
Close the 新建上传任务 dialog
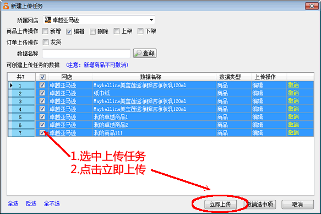[312, 6]
